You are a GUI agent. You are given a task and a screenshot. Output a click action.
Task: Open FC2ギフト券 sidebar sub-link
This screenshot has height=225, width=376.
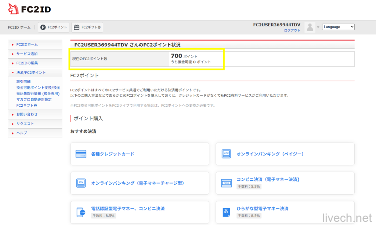[x=26, y=105]
